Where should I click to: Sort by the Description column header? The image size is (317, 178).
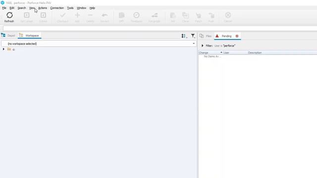pyautogui.click(x=282, y=53)
